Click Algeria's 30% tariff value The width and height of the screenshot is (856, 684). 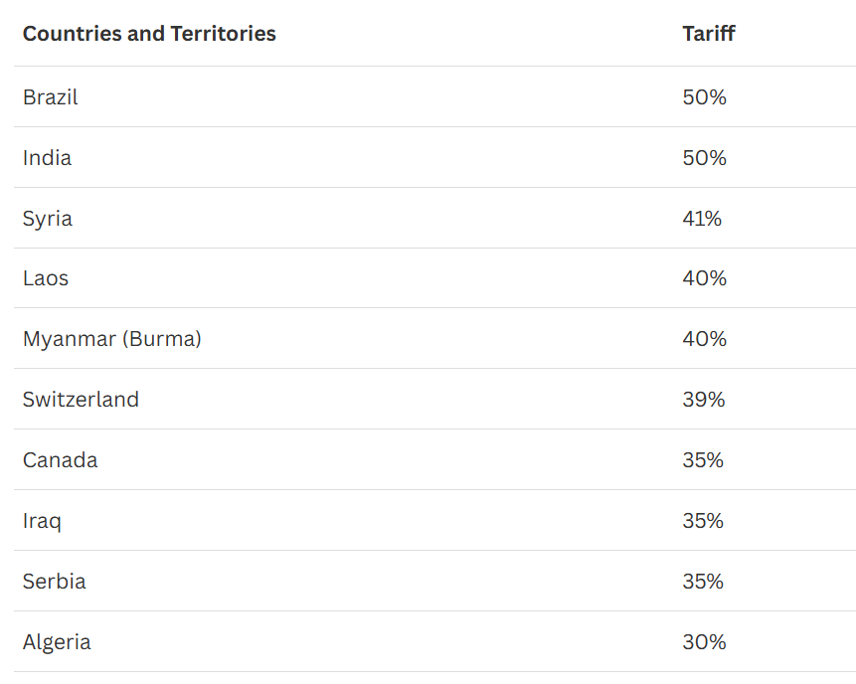pyautogui.click(x=704, y=642)
